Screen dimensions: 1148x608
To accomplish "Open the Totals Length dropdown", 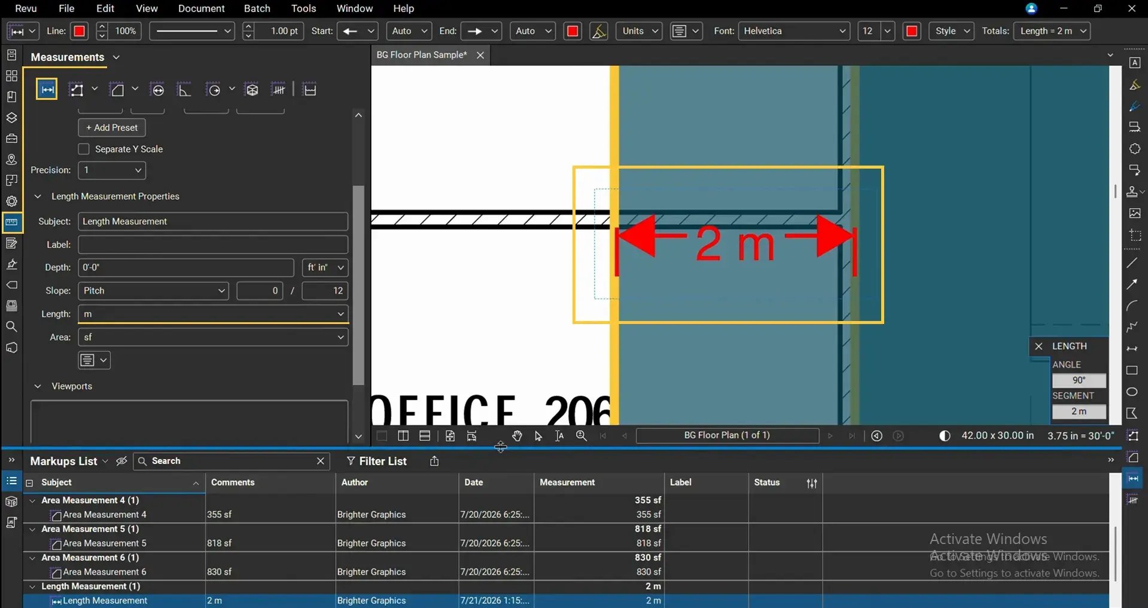I will (1052, 31).
